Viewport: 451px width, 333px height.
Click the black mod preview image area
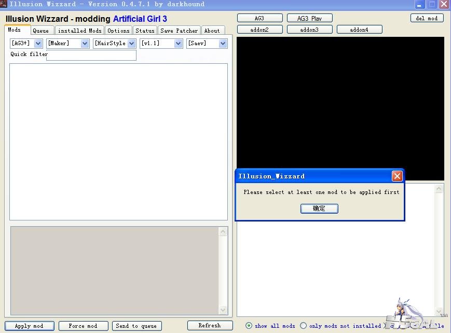(340, 108)
